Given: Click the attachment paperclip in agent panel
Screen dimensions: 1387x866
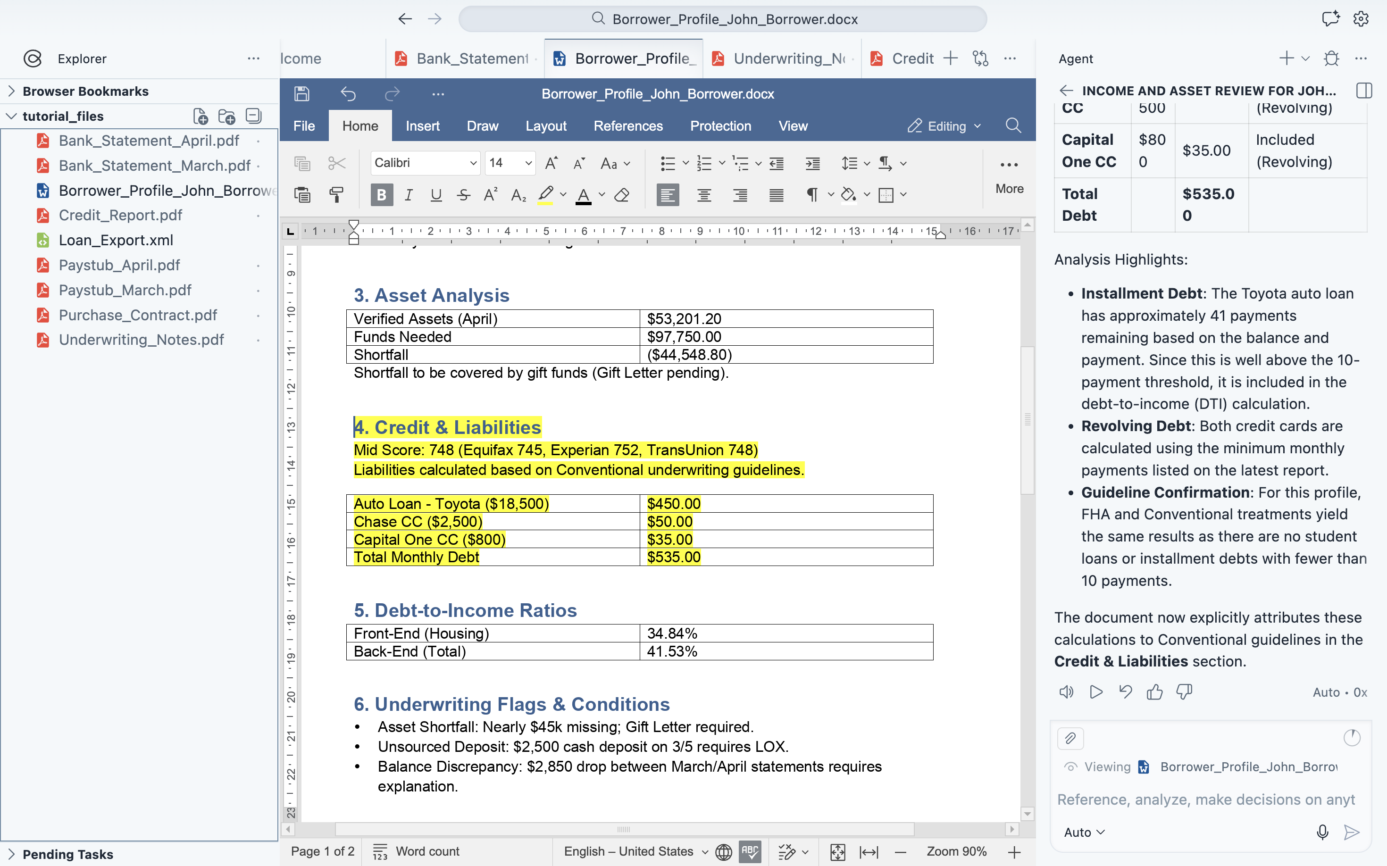Looking at the screenshot, I should tap(1070, 738).
